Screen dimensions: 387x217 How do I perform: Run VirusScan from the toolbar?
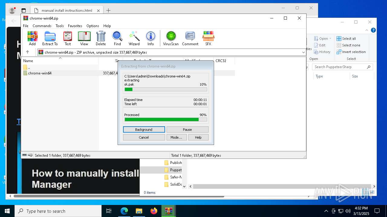[x=171, y=38]
